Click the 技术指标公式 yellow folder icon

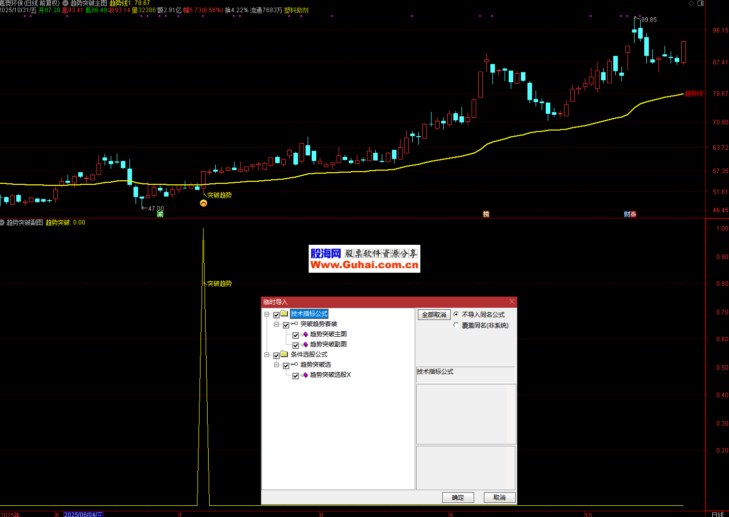coord(284,314)
